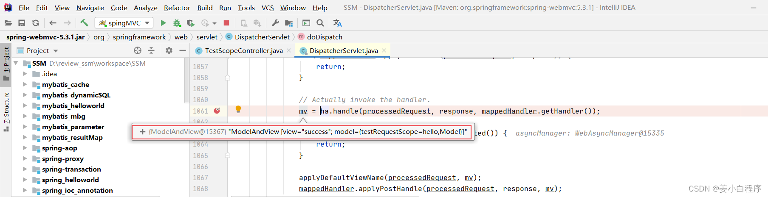Collapse all in the Project panel
The image size is (768, 197).
[x=151, y=50]
